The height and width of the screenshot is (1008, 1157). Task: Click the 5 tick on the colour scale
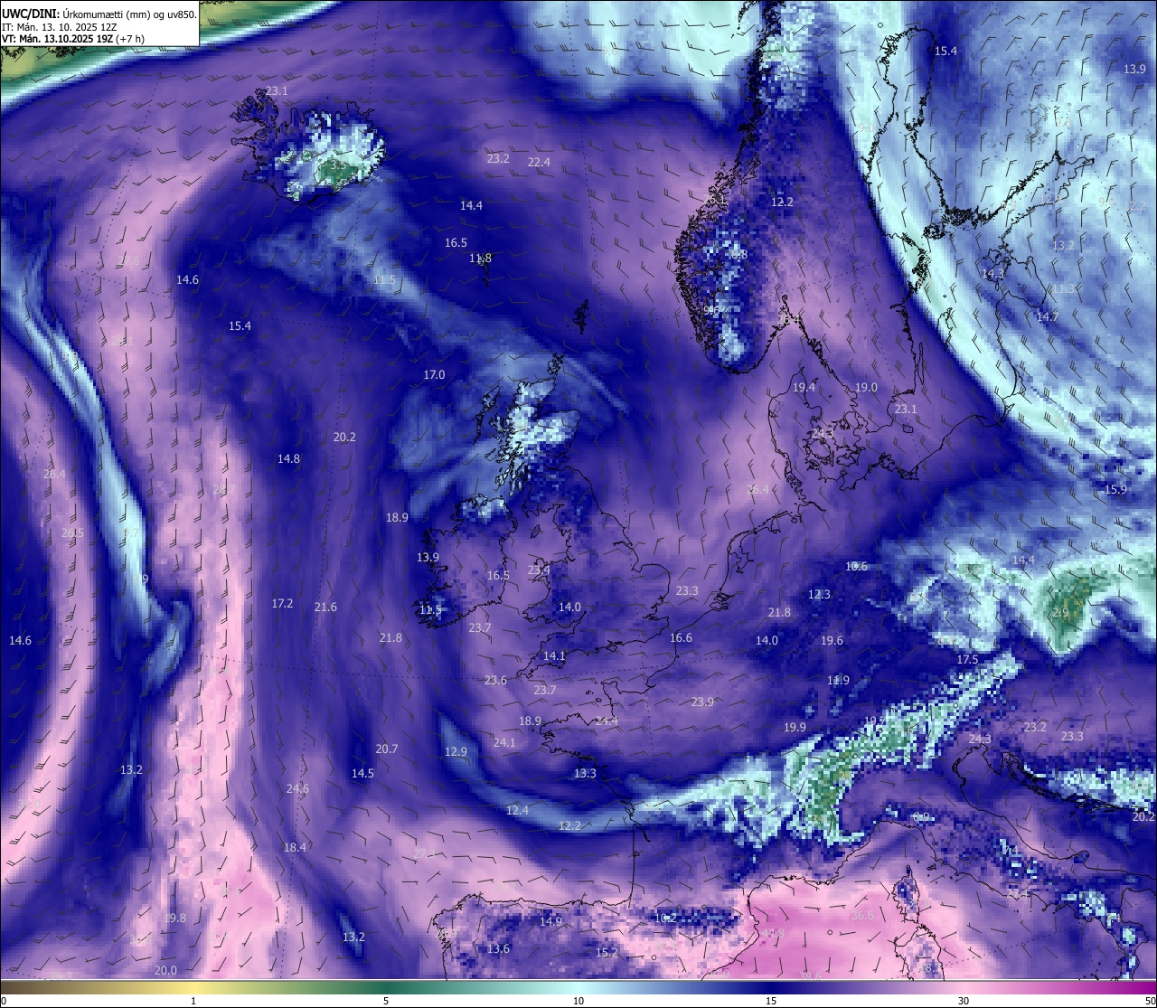coord(386,1001)
